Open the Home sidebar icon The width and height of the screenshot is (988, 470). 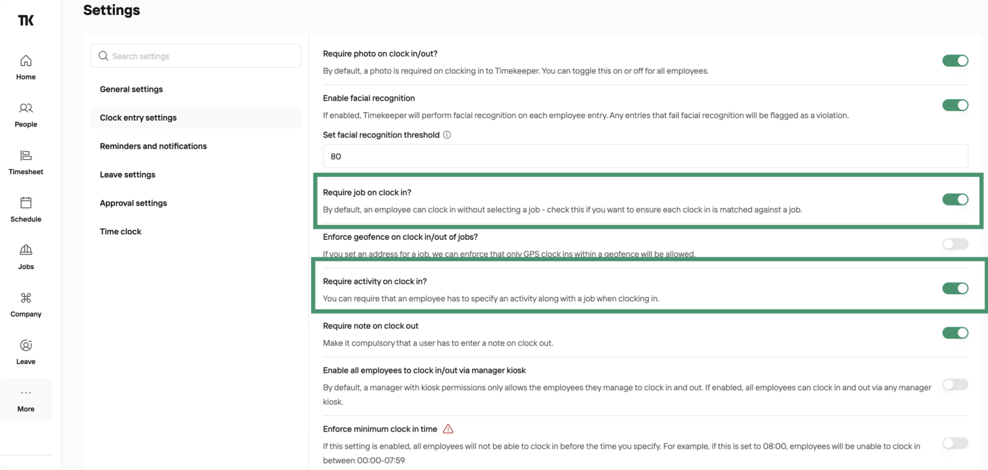(25, 61)
